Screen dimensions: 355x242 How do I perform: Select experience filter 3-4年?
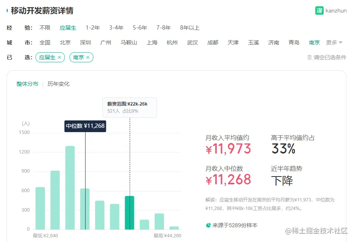coord(116,28)
